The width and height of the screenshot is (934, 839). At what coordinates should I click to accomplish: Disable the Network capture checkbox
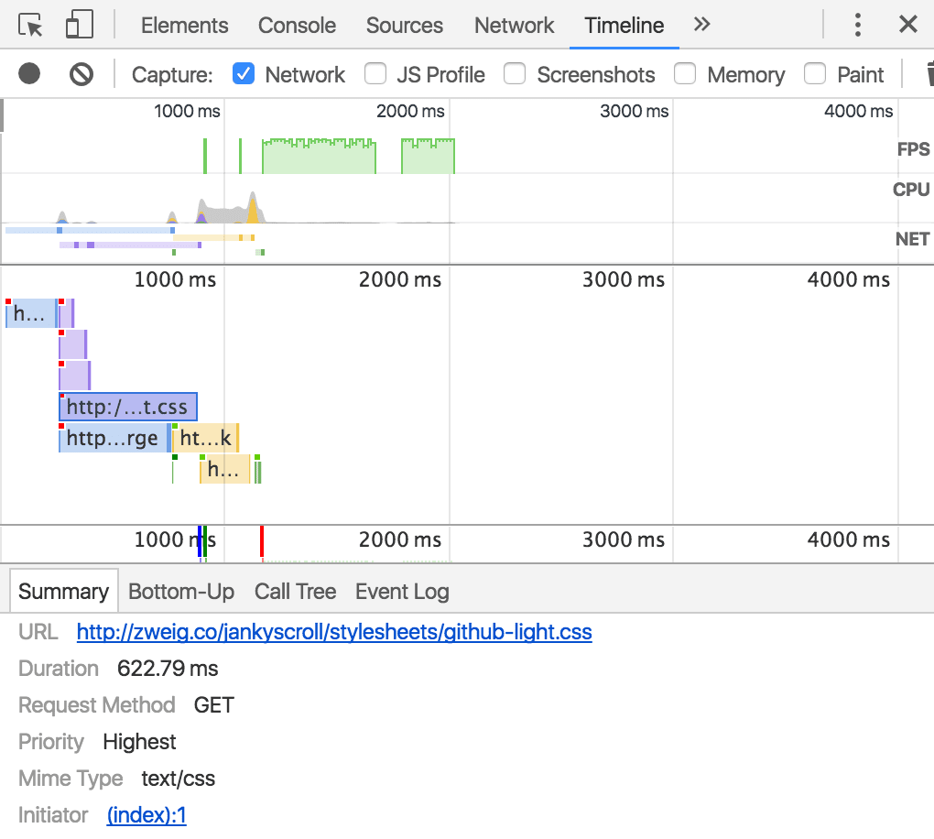pos(244,74)
